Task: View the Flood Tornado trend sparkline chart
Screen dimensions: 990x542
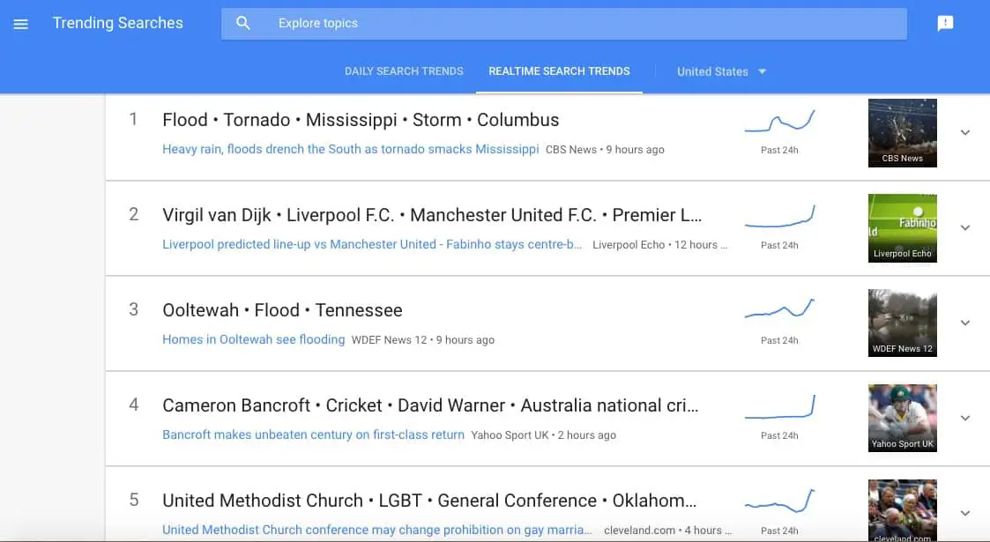Action: point(780,121)
